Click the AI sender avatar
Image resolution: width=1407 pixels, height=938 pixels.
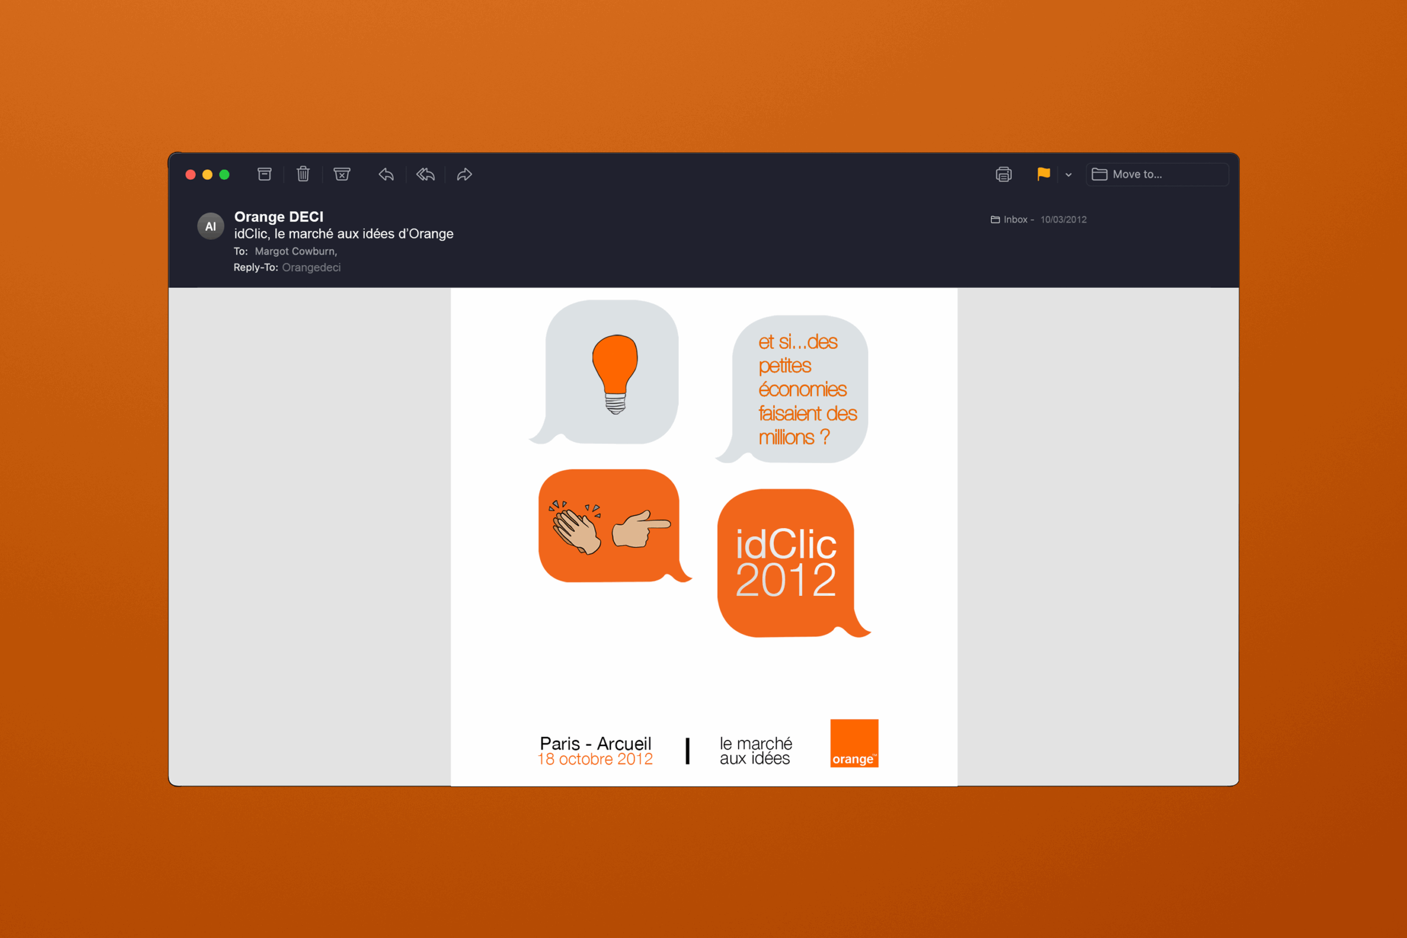211,226
